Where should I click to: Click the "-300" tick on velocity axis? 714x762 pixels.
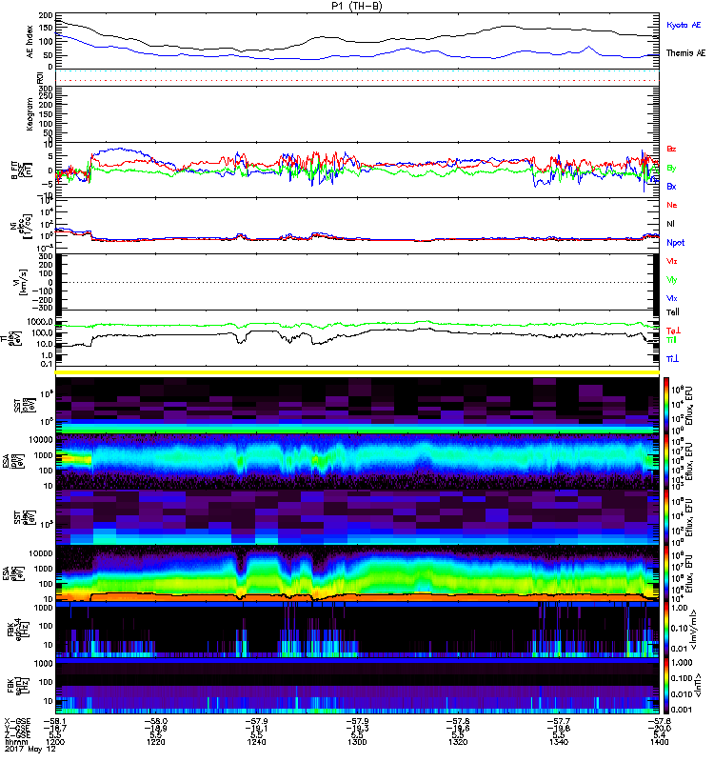point(43,307)
